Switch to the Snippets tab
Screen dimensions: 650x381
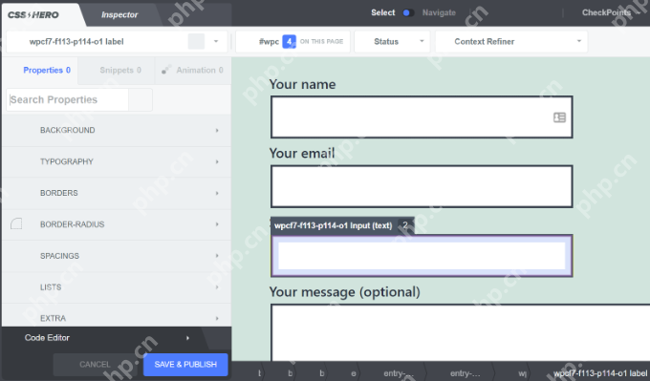[x=120, y=70]
